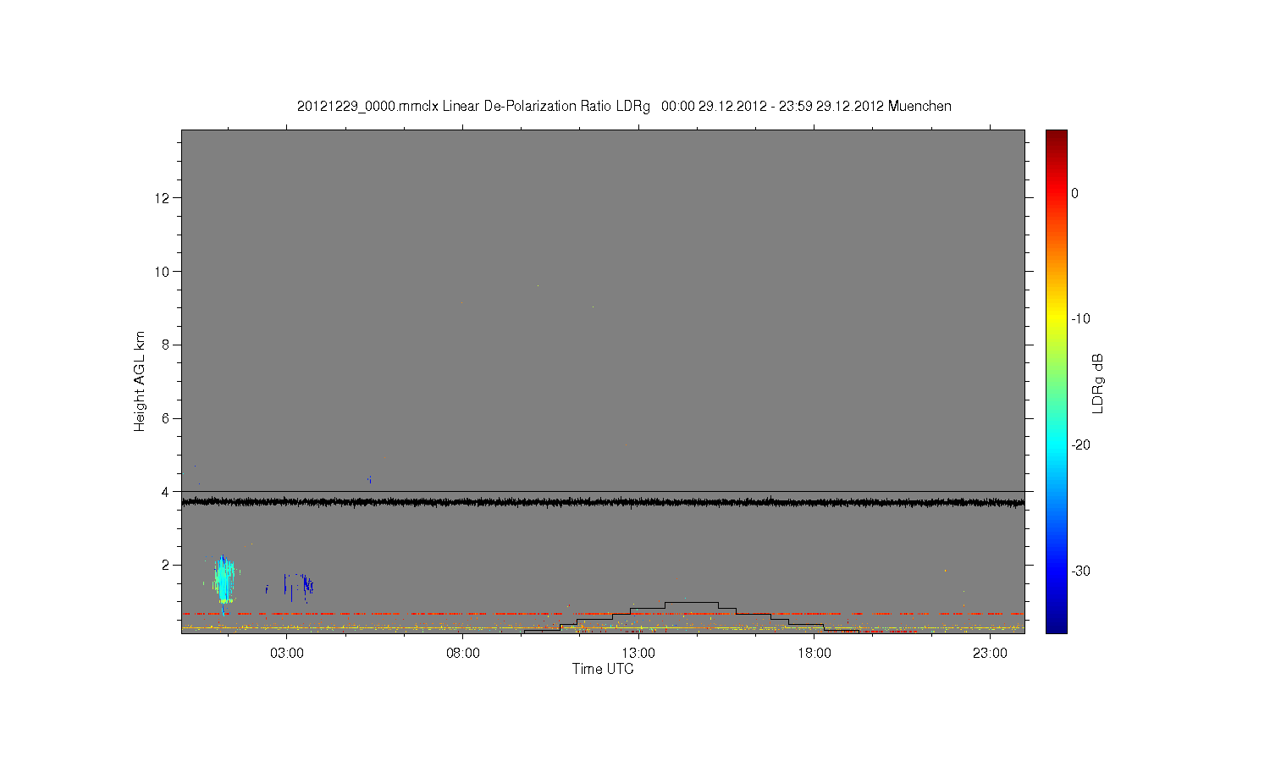
Task: Click the plot title mentioning Linear De-Polarization Ratio
Action: 624,107
